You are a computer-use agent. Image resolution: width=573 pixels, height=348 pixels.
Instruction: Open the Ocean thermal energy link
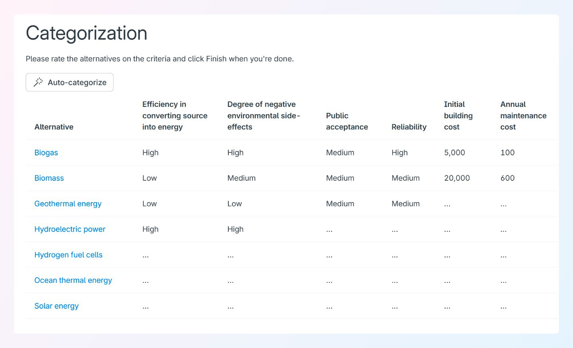[x=73, y=280]
